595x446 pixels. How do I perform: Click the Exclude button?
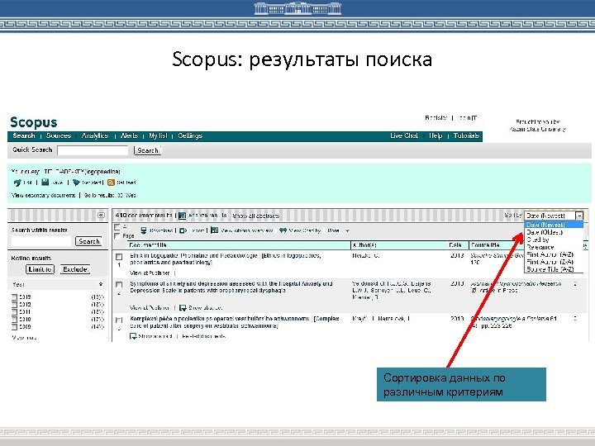coord(74,269)
